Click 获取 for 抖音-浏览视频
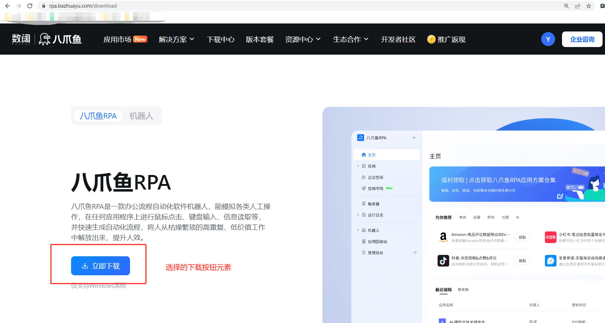This screenshot has width=605, height=323. tap(522, 261)
